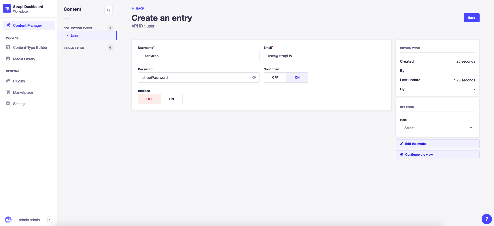Image resolution: width=494 pixels, height=226 pixels.
Task: Click the Collection Types count badge
Action: tap(110, 28)
